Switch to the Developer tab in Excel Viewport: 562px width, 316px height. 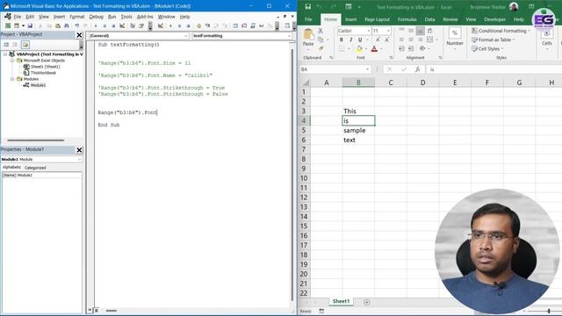(494, 19)
